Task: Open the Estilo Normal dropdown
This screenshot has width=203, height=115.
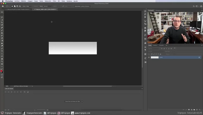Action: pos(48,6)
